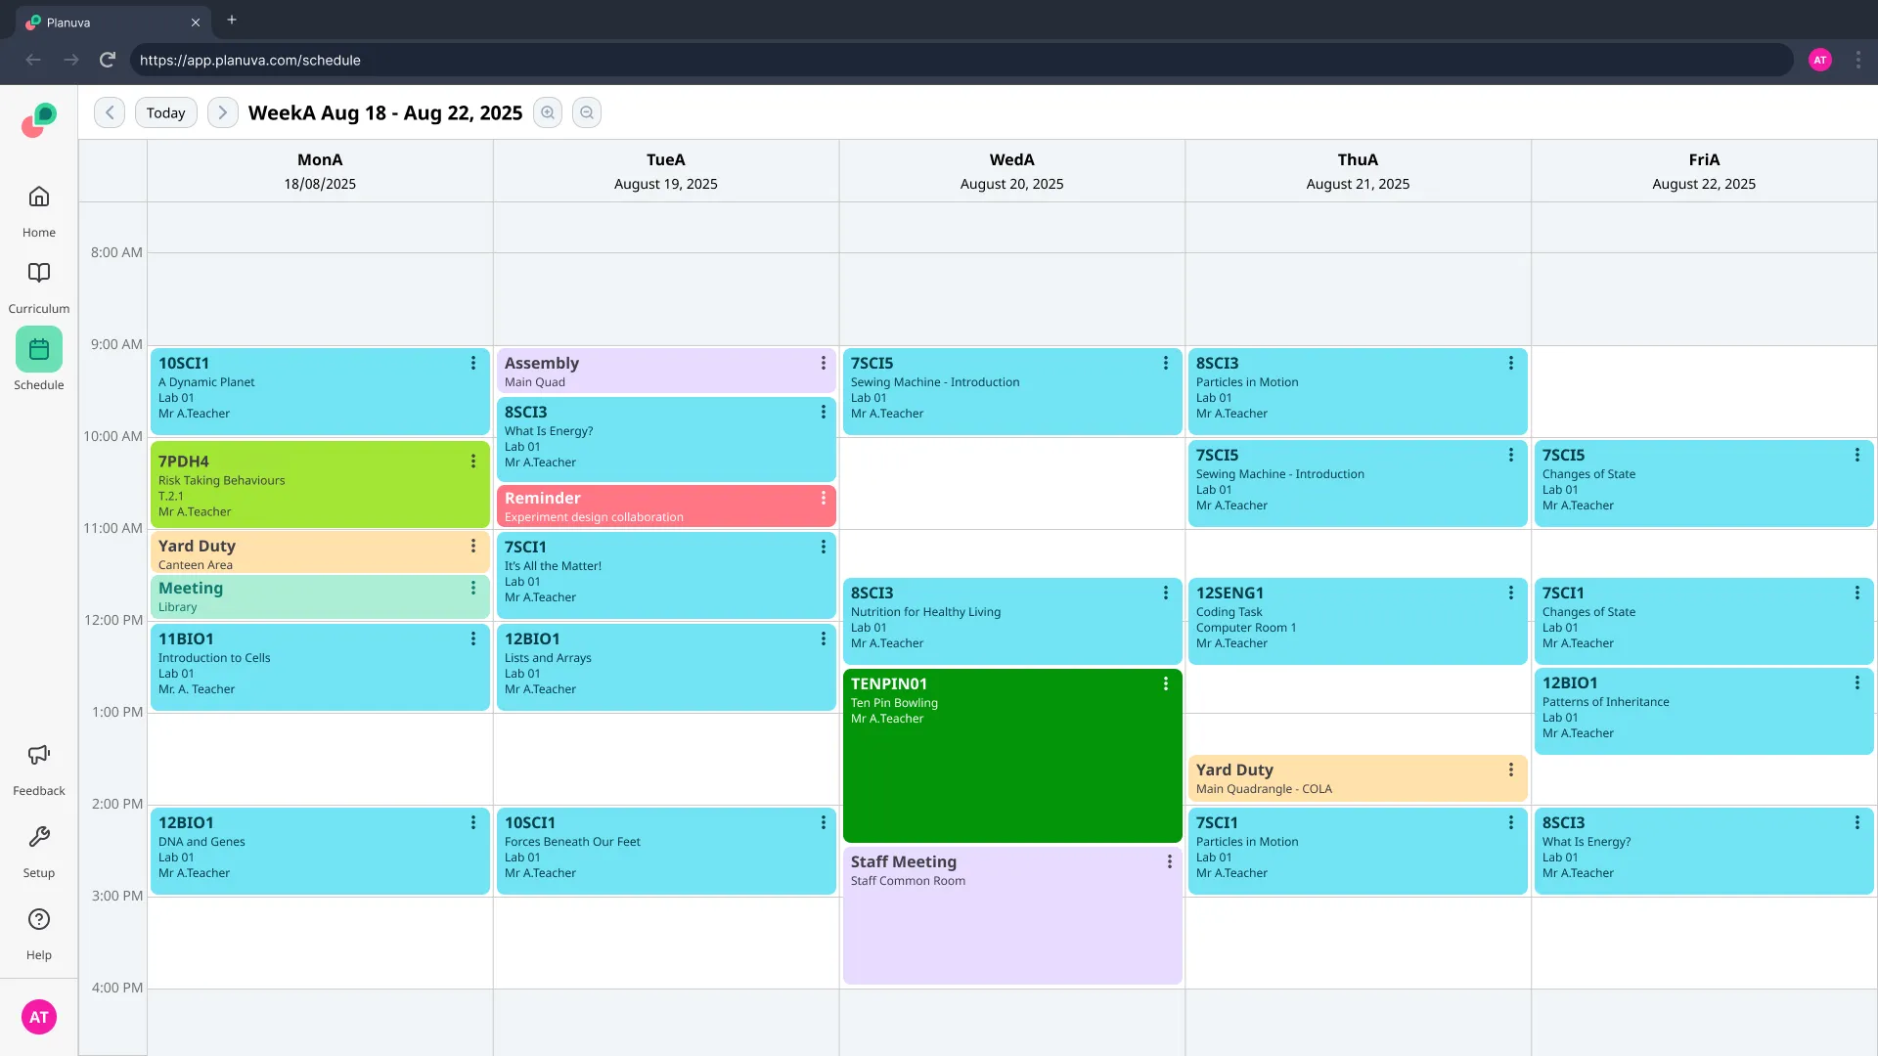
Task: Open Setup wrench icon
Action: pos(39,837)
